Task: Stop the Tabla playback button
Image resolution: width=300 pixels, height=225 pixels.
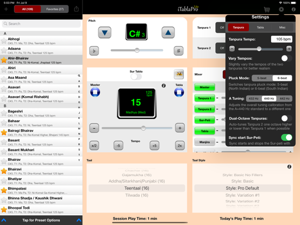Action: click(179, 92)
